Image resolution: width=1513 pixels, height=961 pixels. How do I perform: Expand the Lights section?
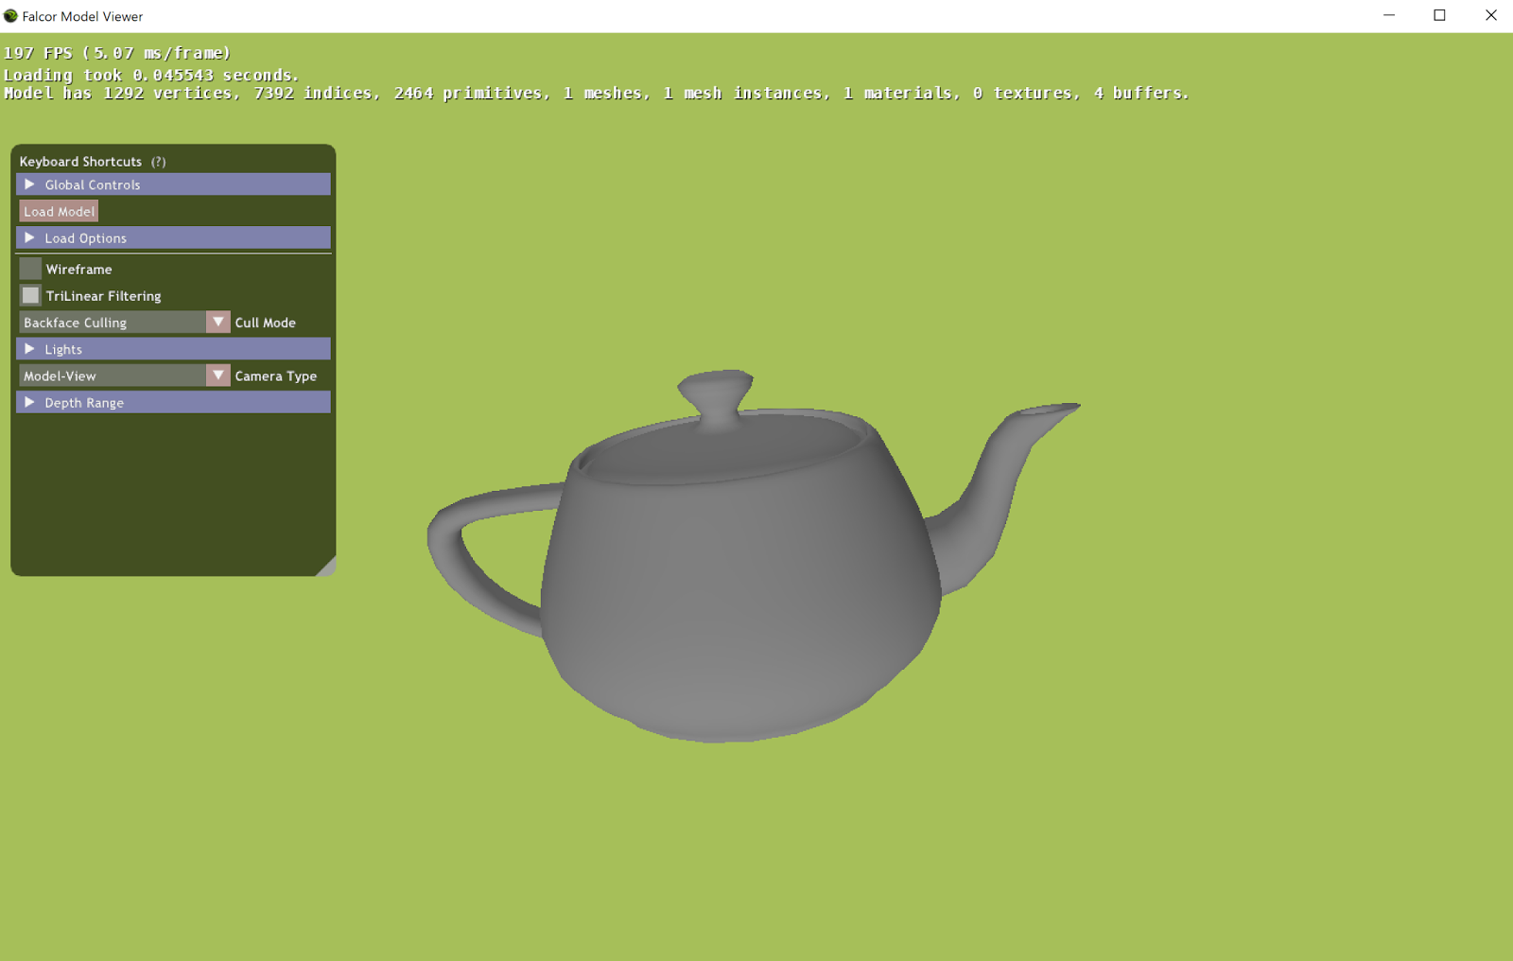[x=62, y=348]
